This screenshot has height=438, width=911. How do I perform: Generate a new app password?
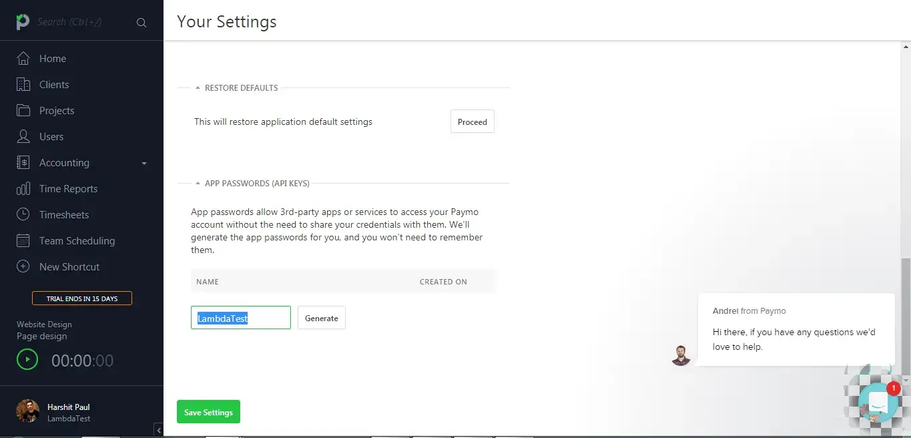coord(321,318)
